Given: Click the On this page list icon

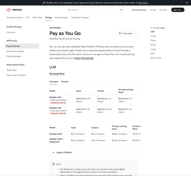Looking at the screenshot, I should click(151, 28).
